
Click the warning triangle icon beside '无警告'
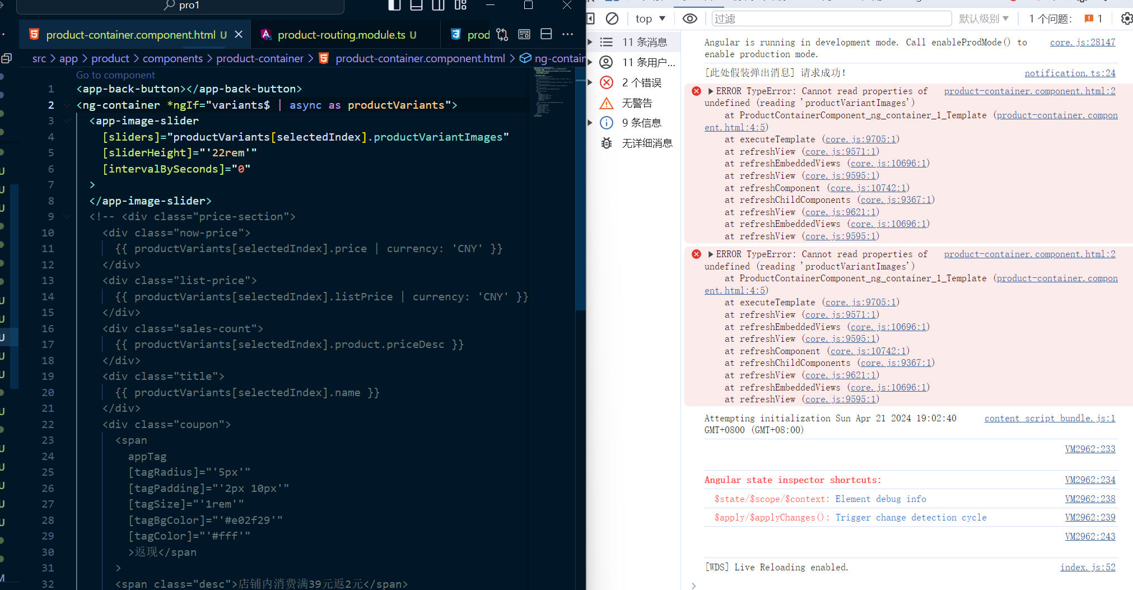[607, 103]
